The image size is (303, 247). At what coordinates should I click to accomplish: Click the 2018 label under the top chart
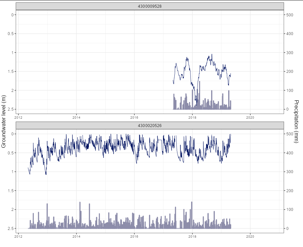192,117
